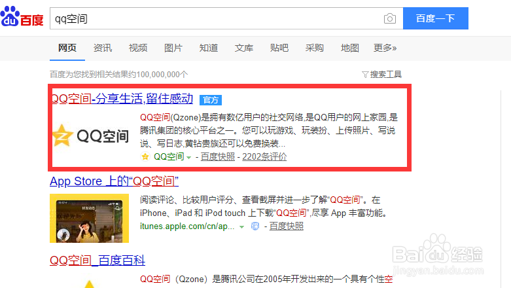Click the search tools funnel icon
Image resolution: width=511 pixels, height=288 pixels.
coord(365,75)
